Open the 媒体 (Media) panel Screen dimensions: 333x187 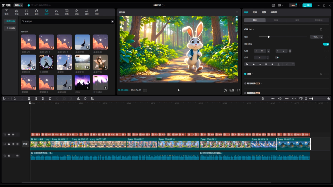pos(7,12)
